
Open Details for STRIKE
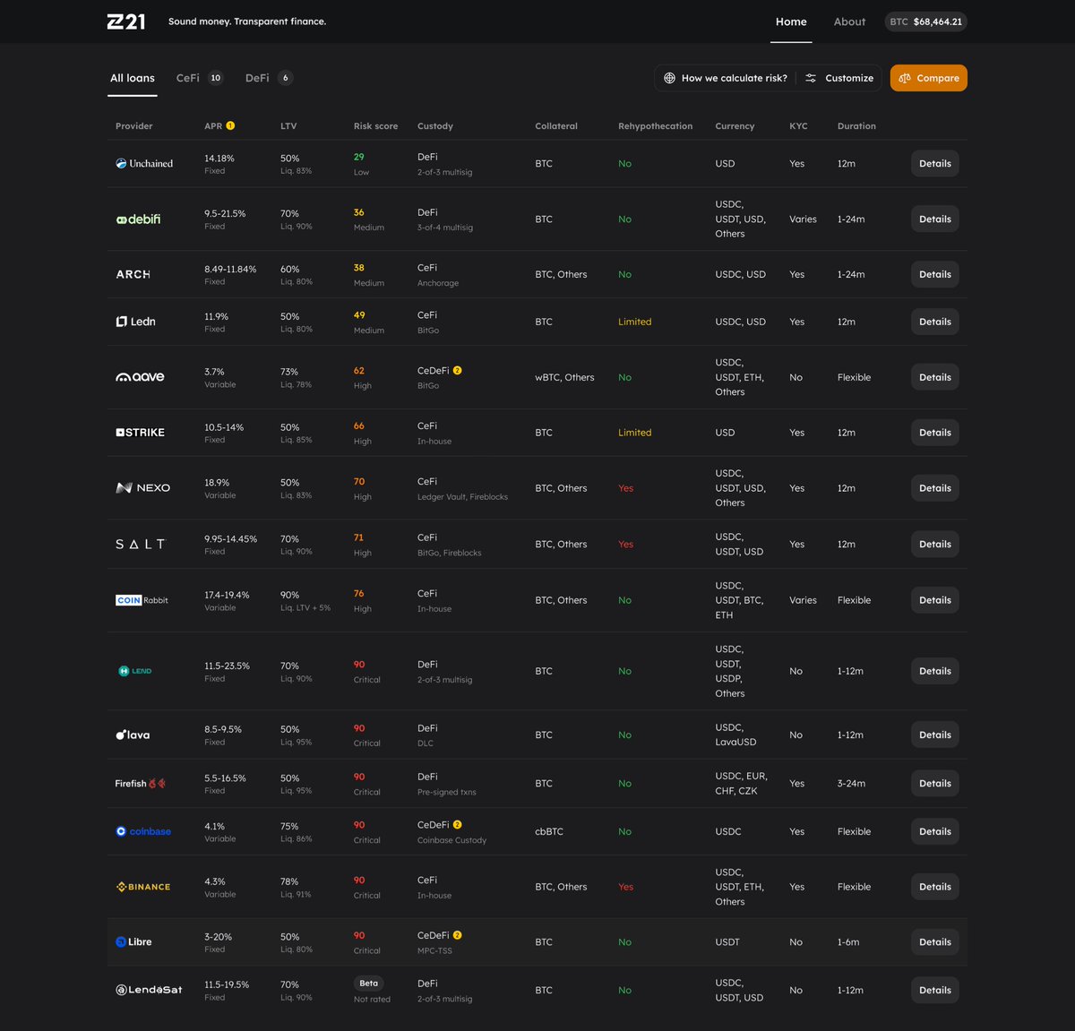(935, 433)
